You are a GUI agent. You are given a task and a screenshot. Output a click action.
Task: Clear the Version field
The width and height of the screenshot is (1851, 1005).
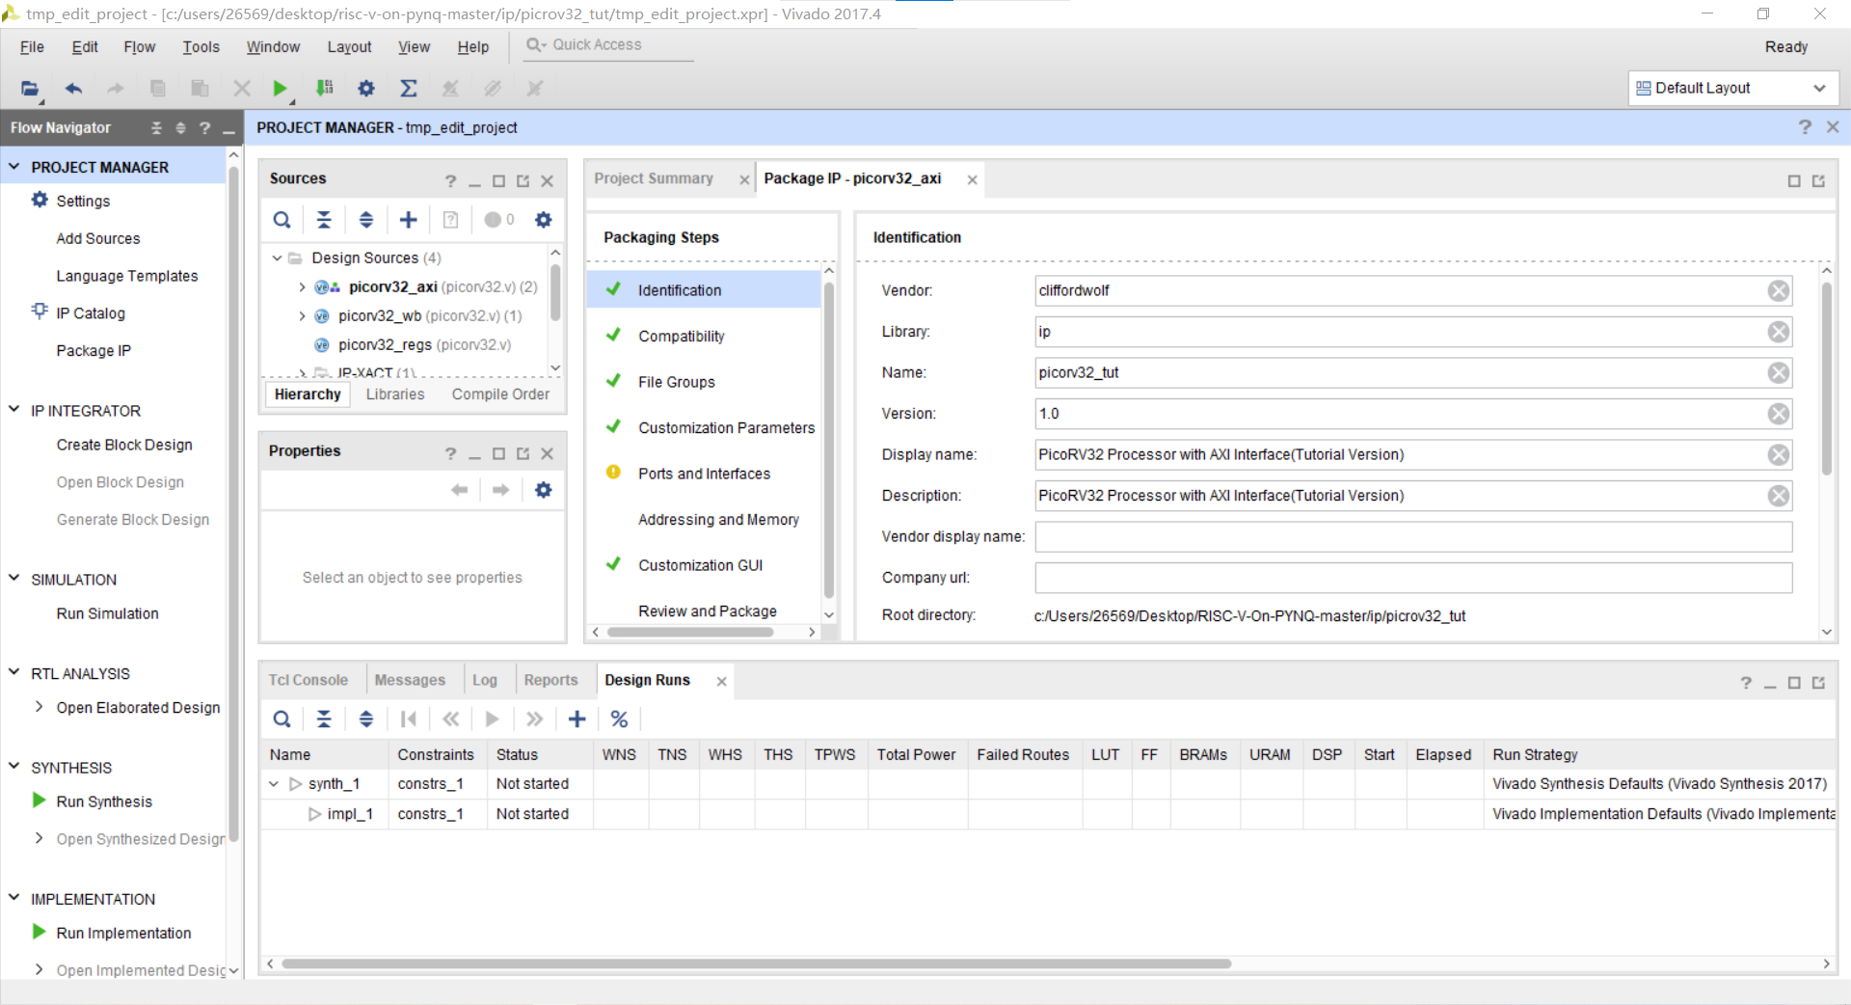tap(1779, 414)
